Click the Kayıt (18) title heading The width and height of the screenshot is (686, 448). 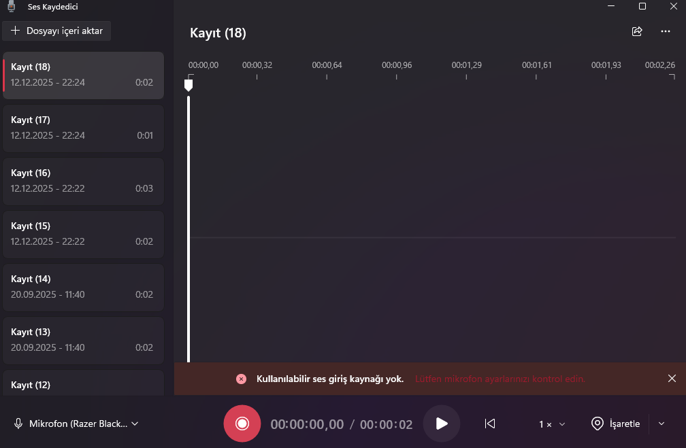click(x=218, y=33)
